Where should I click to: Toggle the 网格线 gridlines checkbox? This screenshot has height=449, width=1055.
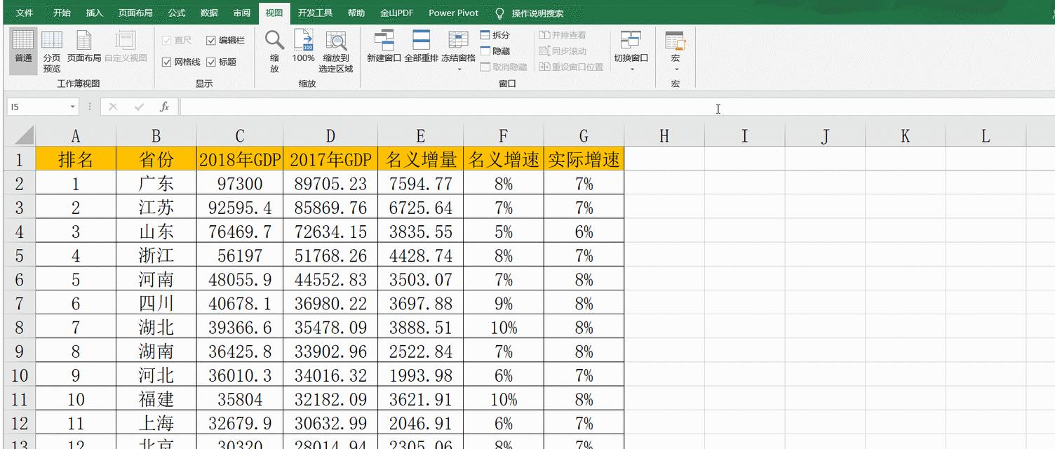tap(166, 62)
